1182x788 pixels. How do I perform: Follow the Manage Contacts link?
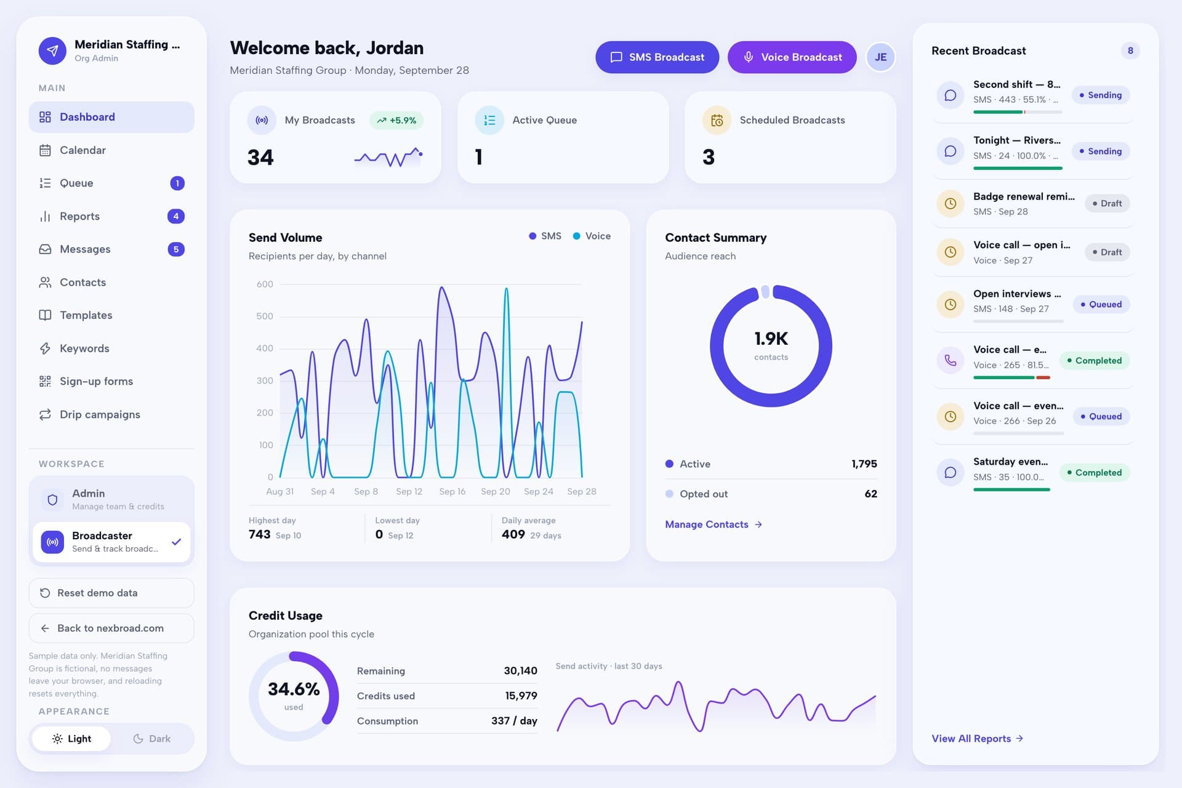(x=714, y=525)
